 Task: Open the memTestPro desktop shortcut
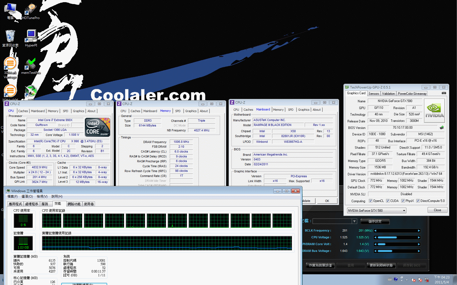click(31, 66)
